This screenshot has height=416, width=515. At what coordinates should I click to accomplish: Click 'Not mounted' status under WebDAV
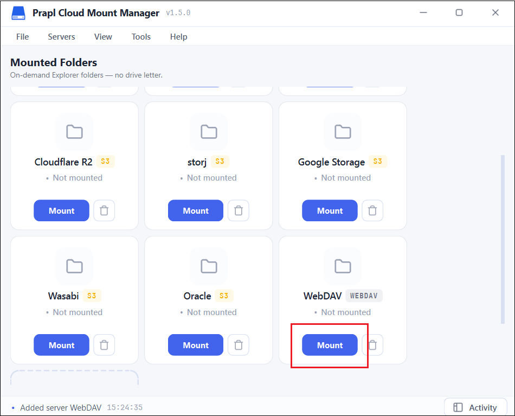(346, 312)
